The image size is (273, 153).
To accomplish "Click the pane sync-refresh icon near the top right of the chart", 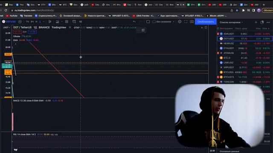I will 206,27.
